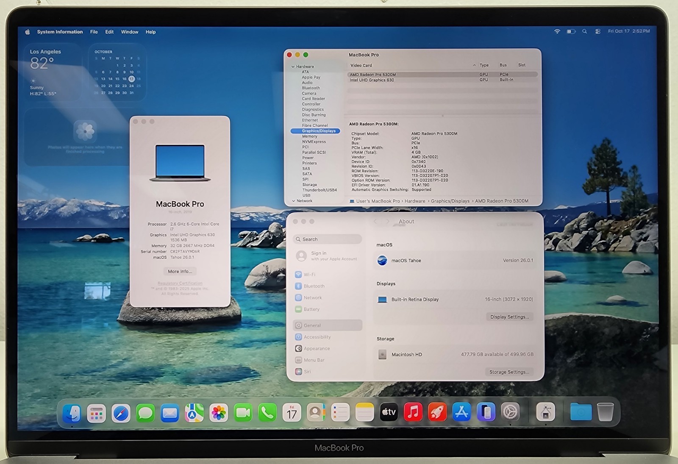Image resolution: width=678 pixels, height=464 pixels.
Task: Select Wi-Fi in Settings sidebar
Action: pos(328,275)
